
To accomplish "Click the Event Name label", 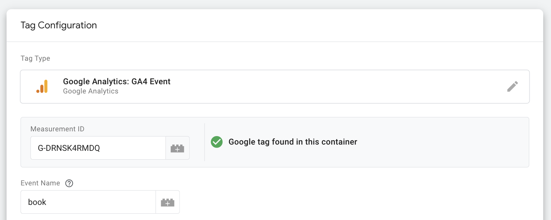I will tap(40, 183).
